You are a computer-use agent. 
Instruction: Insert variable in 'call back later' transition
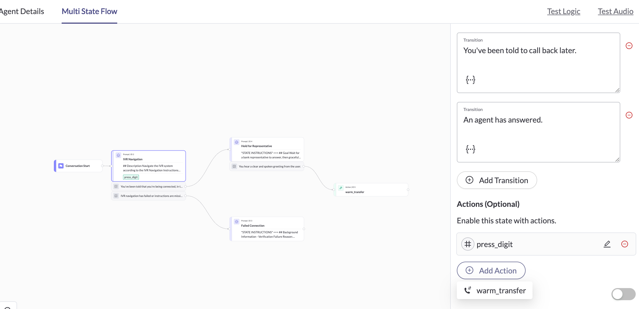click(x=470, y=80)
